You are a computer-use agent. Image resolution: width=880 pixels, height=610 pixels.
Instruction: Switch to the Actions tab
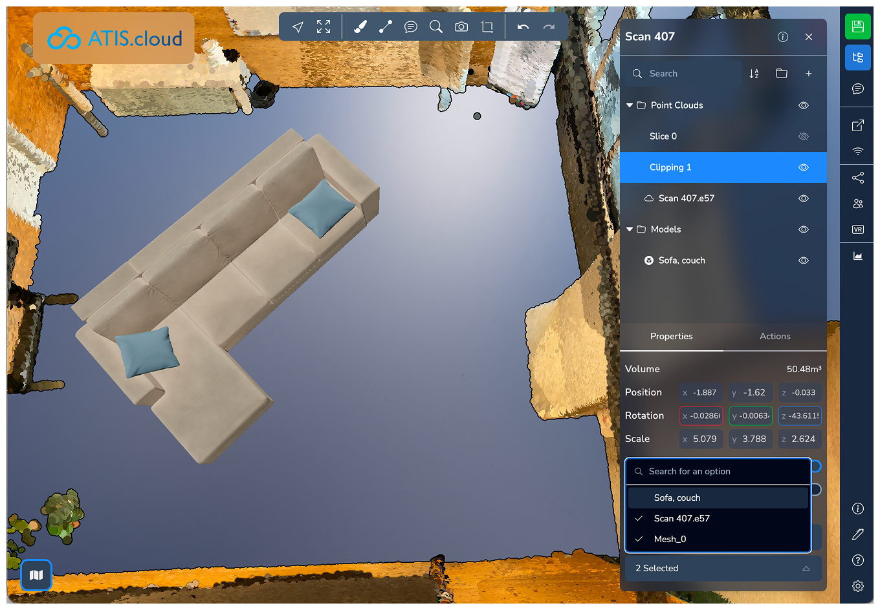point(775,336)
